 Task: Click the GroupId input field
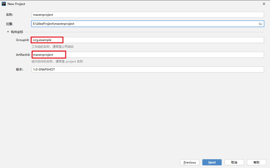point(148,40)
